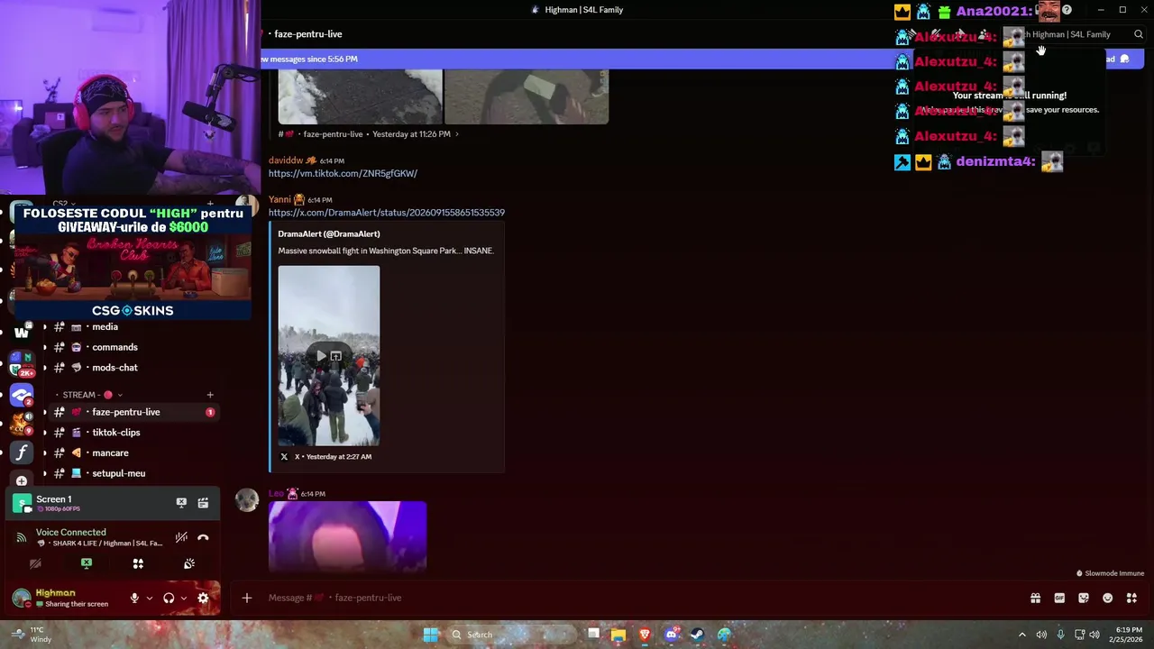Open the apps launcher in message bar
Image resolution: width=1154 pixels, height=649 pixels.
click(1131, 598)
